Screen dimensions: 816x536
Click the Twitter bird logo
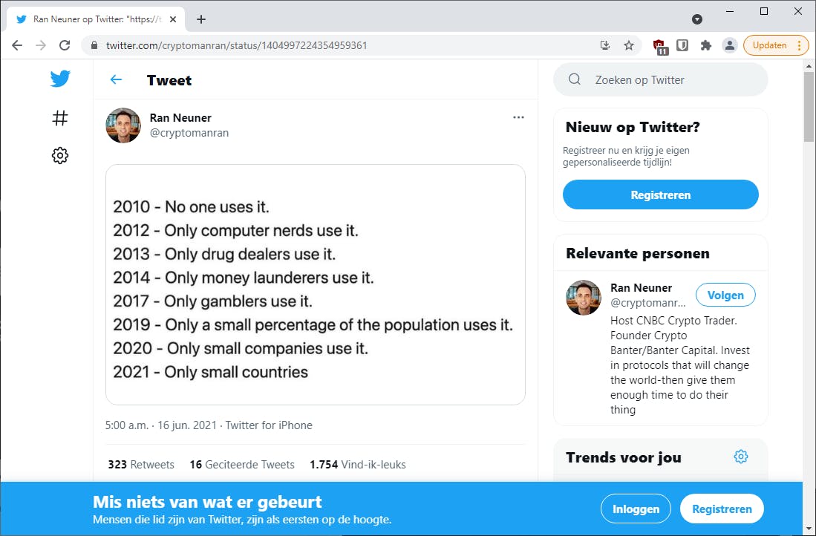pos(60,79)
